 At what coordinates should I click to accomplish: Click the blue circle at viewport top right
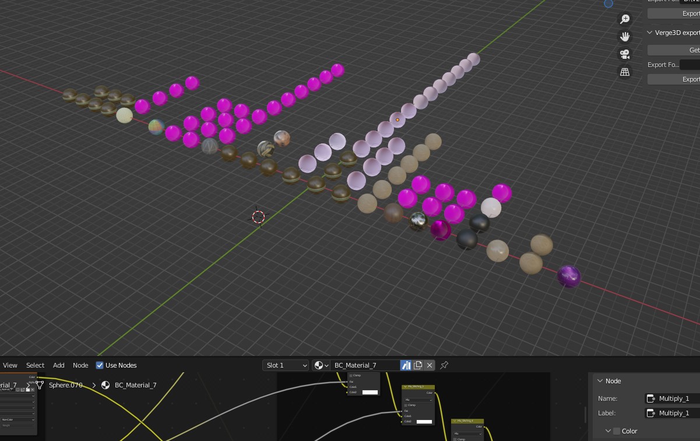pos(608,3)
